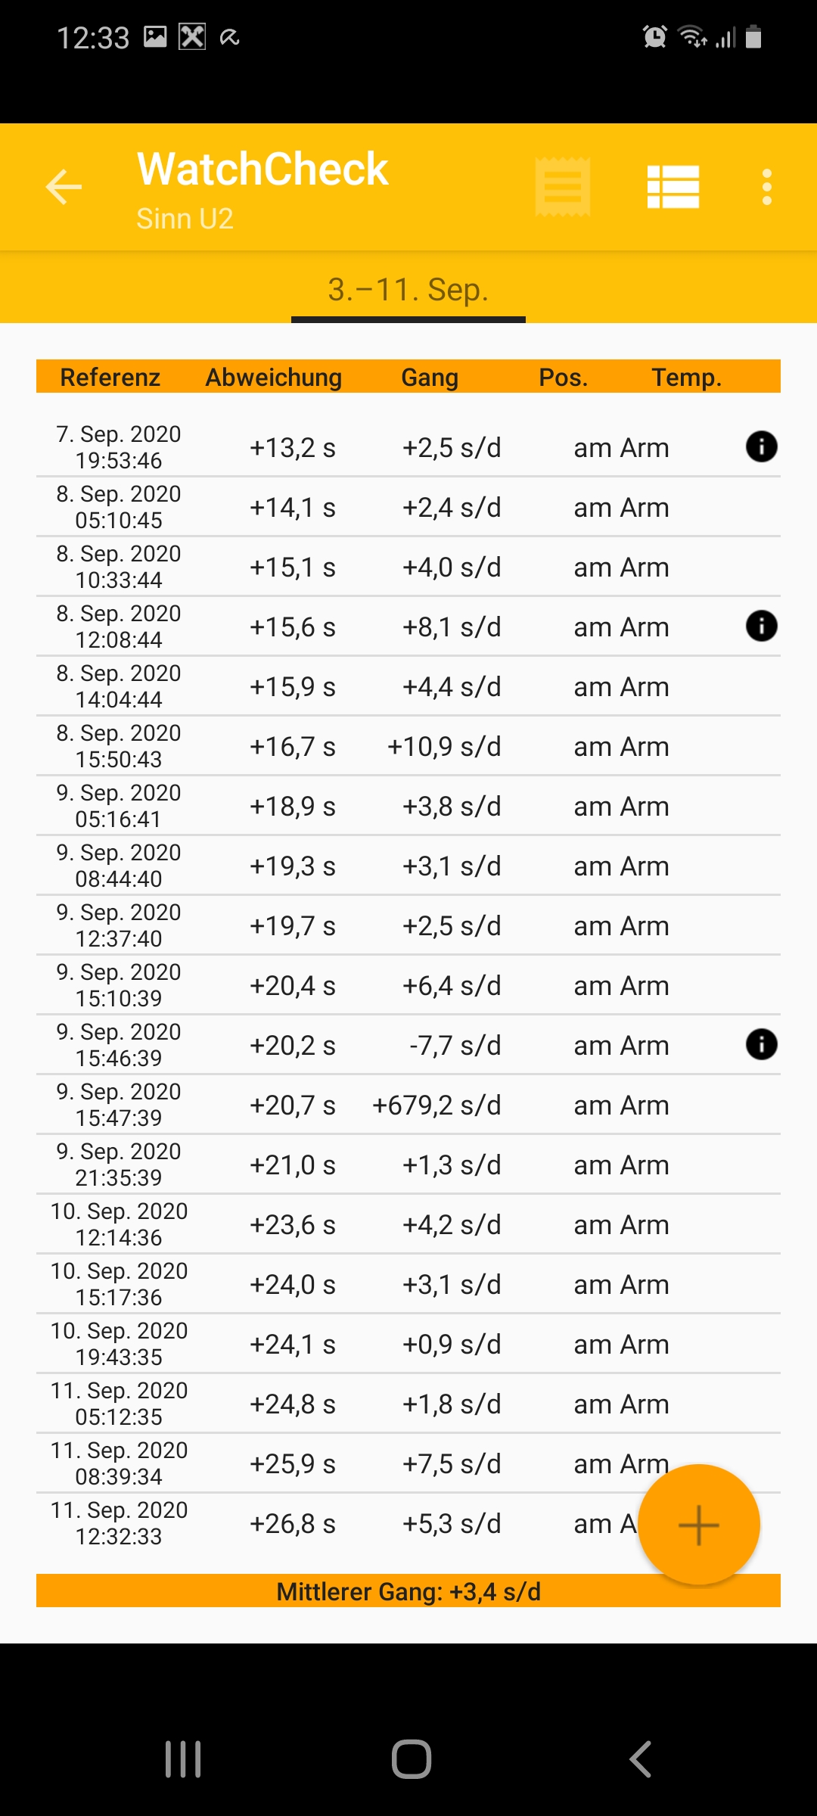Open the log receipt view icon

(x=562, y=187)
